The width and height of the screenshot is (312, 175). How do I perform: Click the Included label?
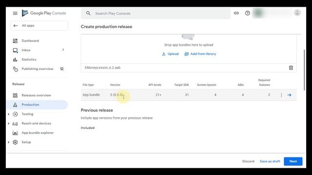88,128
